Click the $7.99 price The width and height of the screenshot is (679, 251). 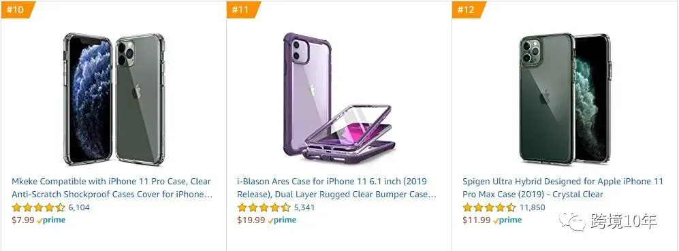click(x=23, y=220)
